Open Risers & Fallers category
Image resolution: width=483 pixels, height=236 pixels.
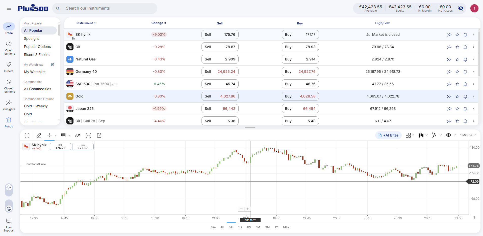pyautogui.click(x=37, y=55)
